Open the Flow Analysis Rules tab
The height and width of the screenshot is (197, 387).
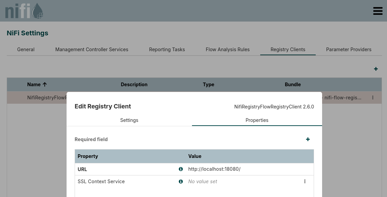coord(228,50)
